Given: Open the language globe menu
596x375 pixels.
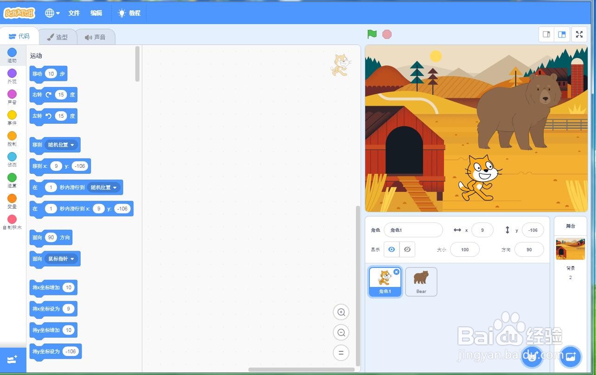Looking at the screenshot, I should pyautogui.click(x=52, y=13).
